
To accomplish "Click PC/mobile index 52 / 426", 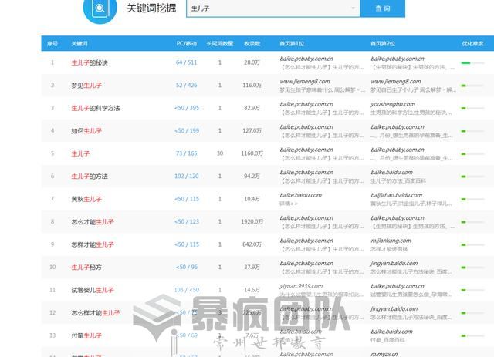I will click(186, 85).
